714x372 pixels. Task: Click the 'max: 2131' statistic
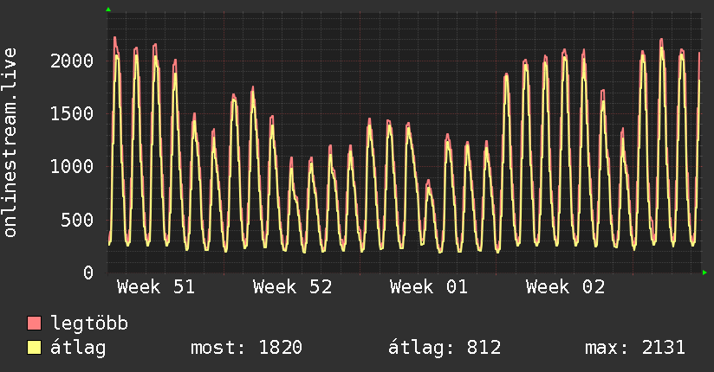[x=635, y=348]
